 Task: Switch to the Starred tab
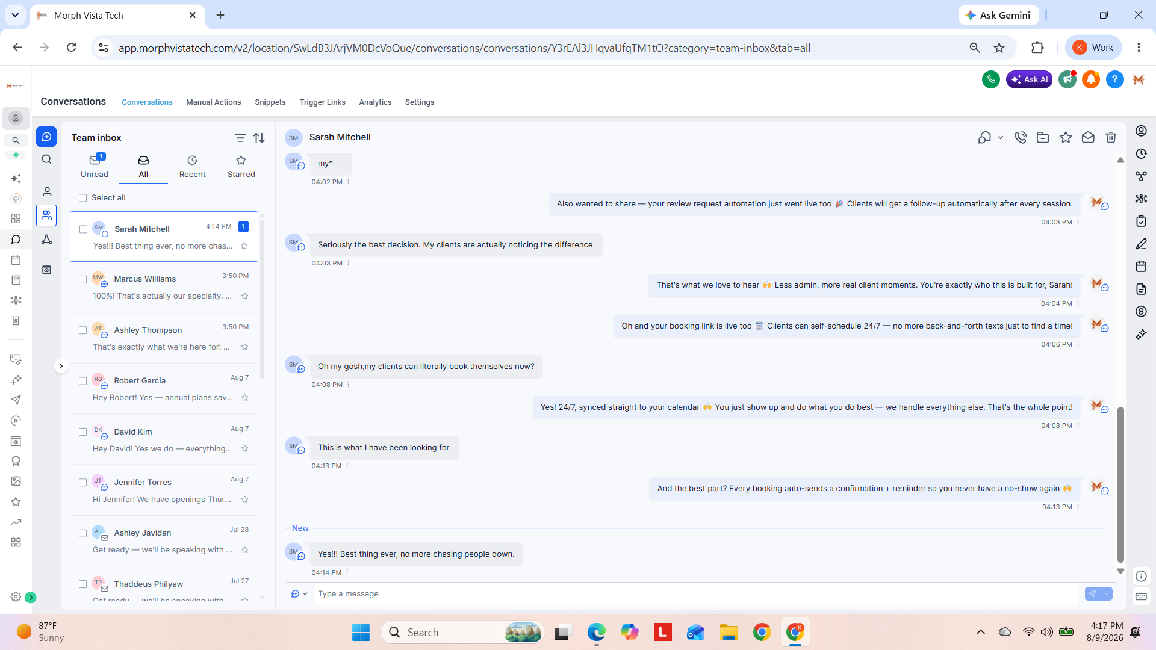[x=241, y=167]
